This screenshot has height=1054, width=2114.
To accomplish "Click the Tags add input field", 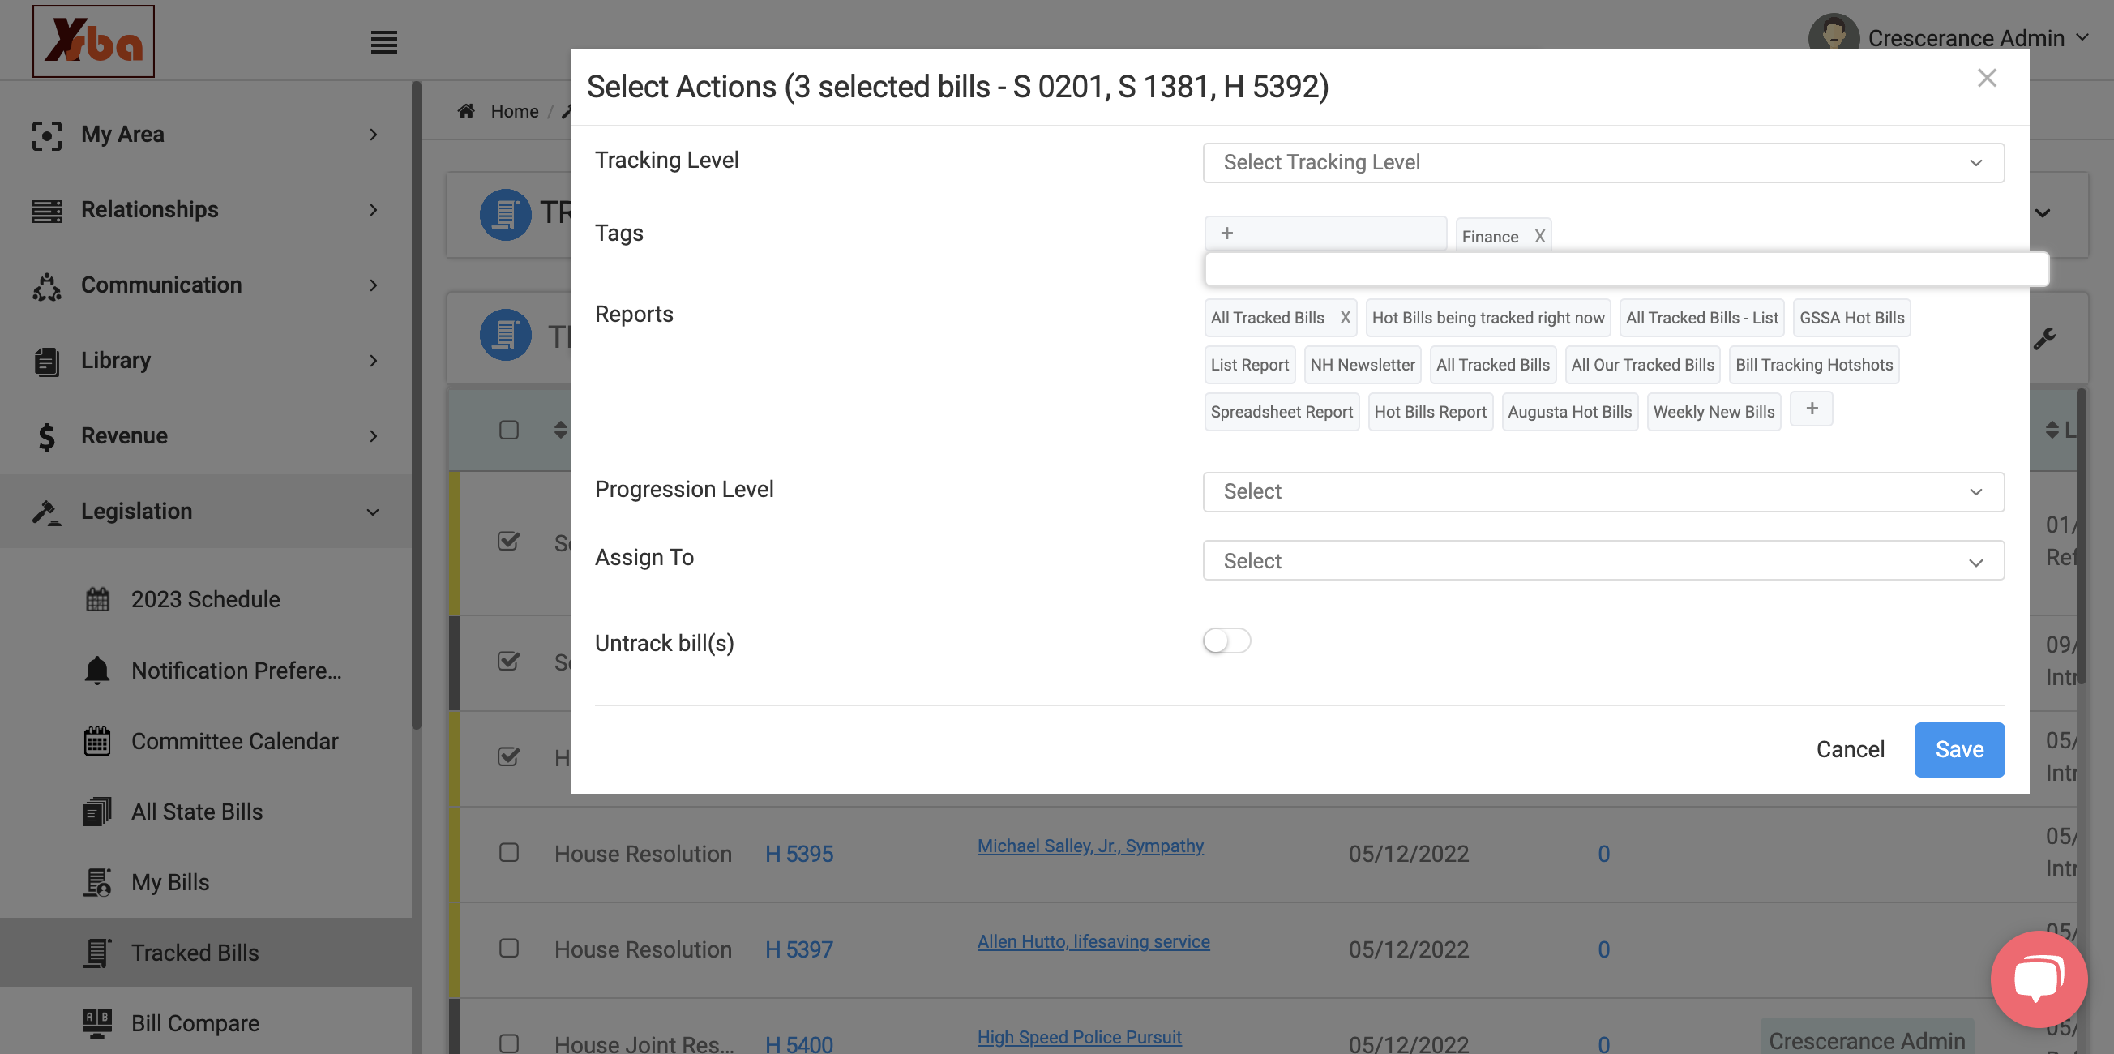I will 1325,234.
